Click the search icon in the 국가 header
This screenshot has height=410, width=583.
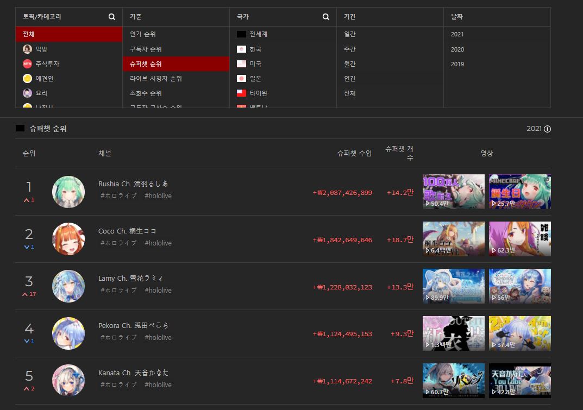325,17
